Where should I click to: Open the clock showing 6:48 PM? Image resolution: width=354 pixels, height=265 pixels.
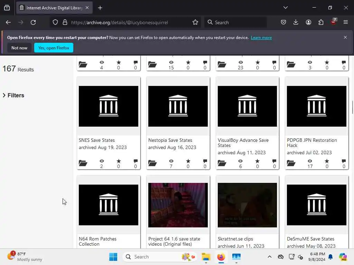pyautogui.click(x=317, y=257)
